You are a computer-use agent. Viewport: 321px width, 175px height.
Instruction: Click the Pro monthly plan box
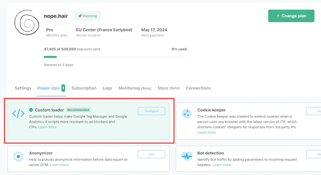coord(57,33)
